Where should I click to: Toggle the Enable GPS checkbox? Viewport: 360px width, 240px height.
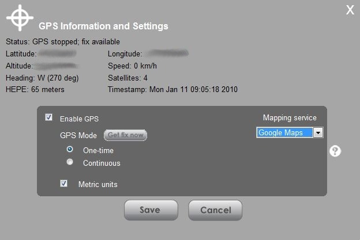click(x=48, y=117)
